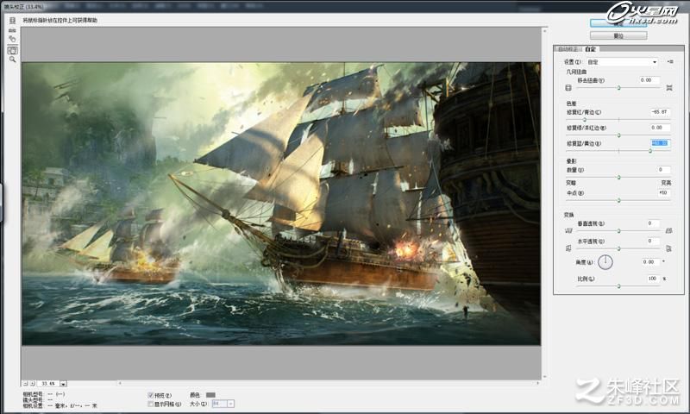The width and height of the screenshot is (690, 414).
Task: Click the pincushion distortion icon
Action: tap(669, 88)
